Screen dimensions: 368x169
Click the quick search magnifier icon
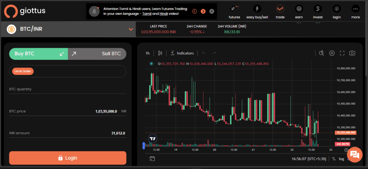coord(322,53)
